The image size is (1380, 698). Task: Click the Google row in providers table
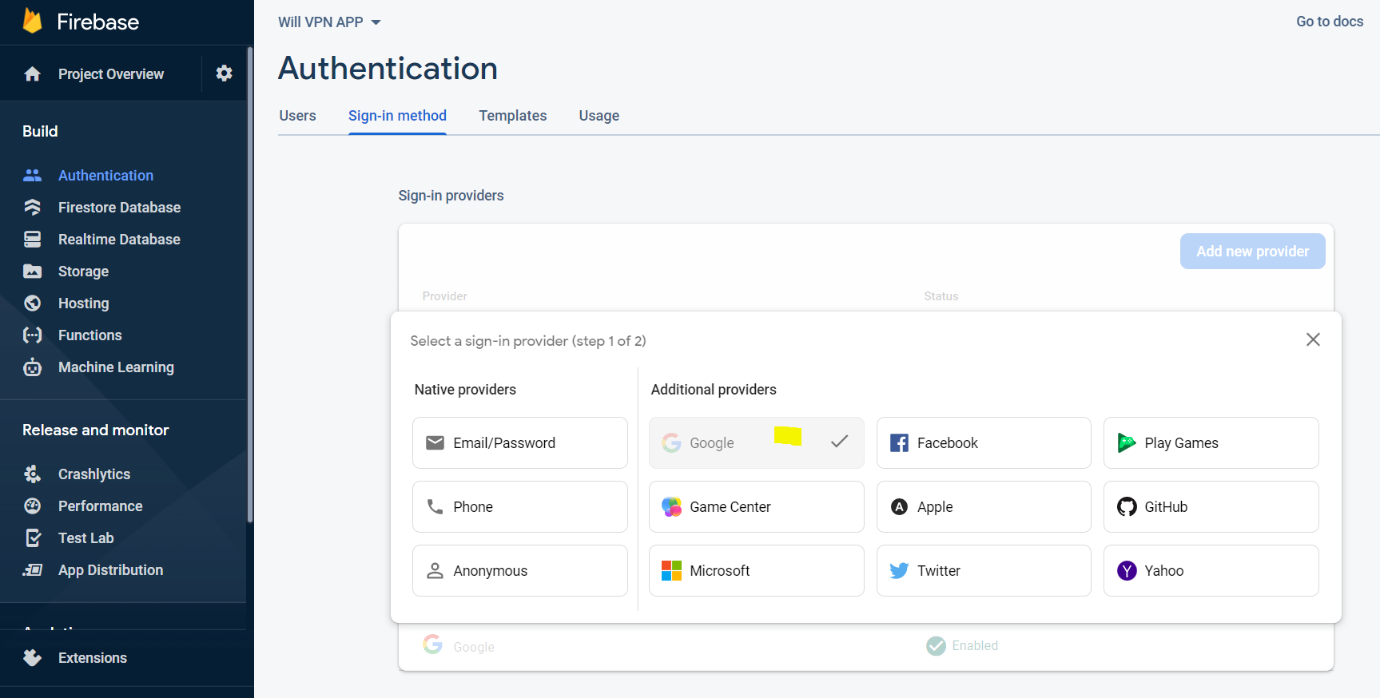[865, 645]
